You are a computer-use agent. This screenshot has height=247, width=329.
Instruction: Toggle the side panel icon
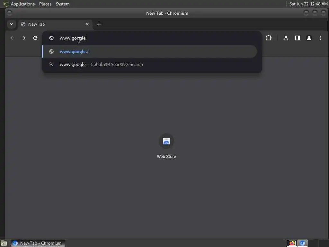click(297, 38)
